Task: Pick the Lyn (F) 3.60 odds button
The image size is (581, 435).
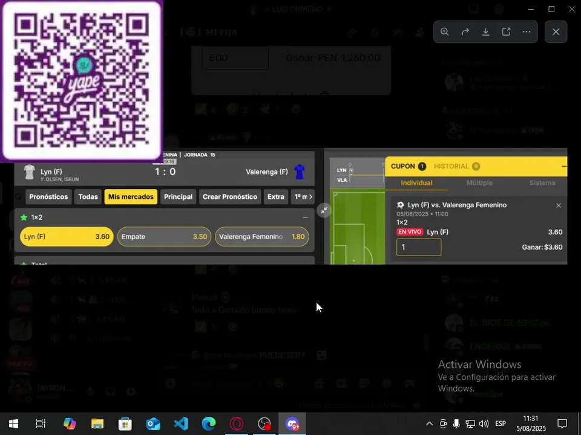Action: (x=67, y=237)
